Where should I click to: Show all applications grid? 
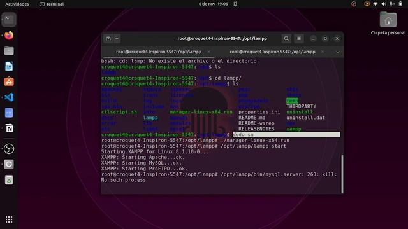click(x=9, y=219)
